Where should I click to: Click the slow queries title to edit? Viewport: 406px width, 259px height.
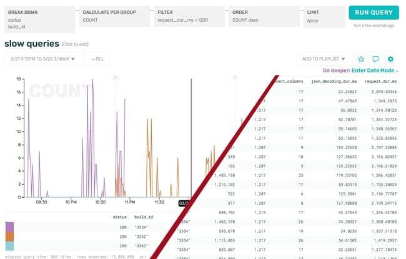point(32,44)
